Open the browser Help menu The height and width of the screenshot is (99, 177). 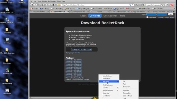coord(64,1)
